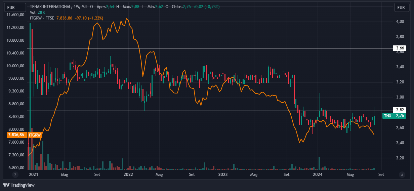414x191 pixels.
Task: Click the TradingView logo
Action: (19, 185)
